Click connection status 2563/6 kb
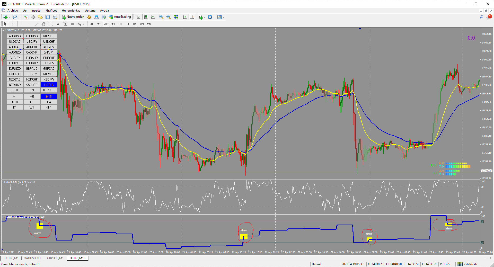 467,264
